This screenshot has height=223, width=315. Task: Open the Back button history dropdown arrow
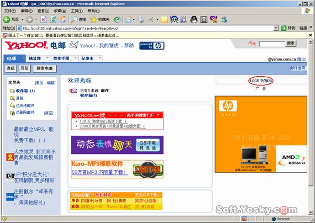pyautogui.click(x=23, y=19)
